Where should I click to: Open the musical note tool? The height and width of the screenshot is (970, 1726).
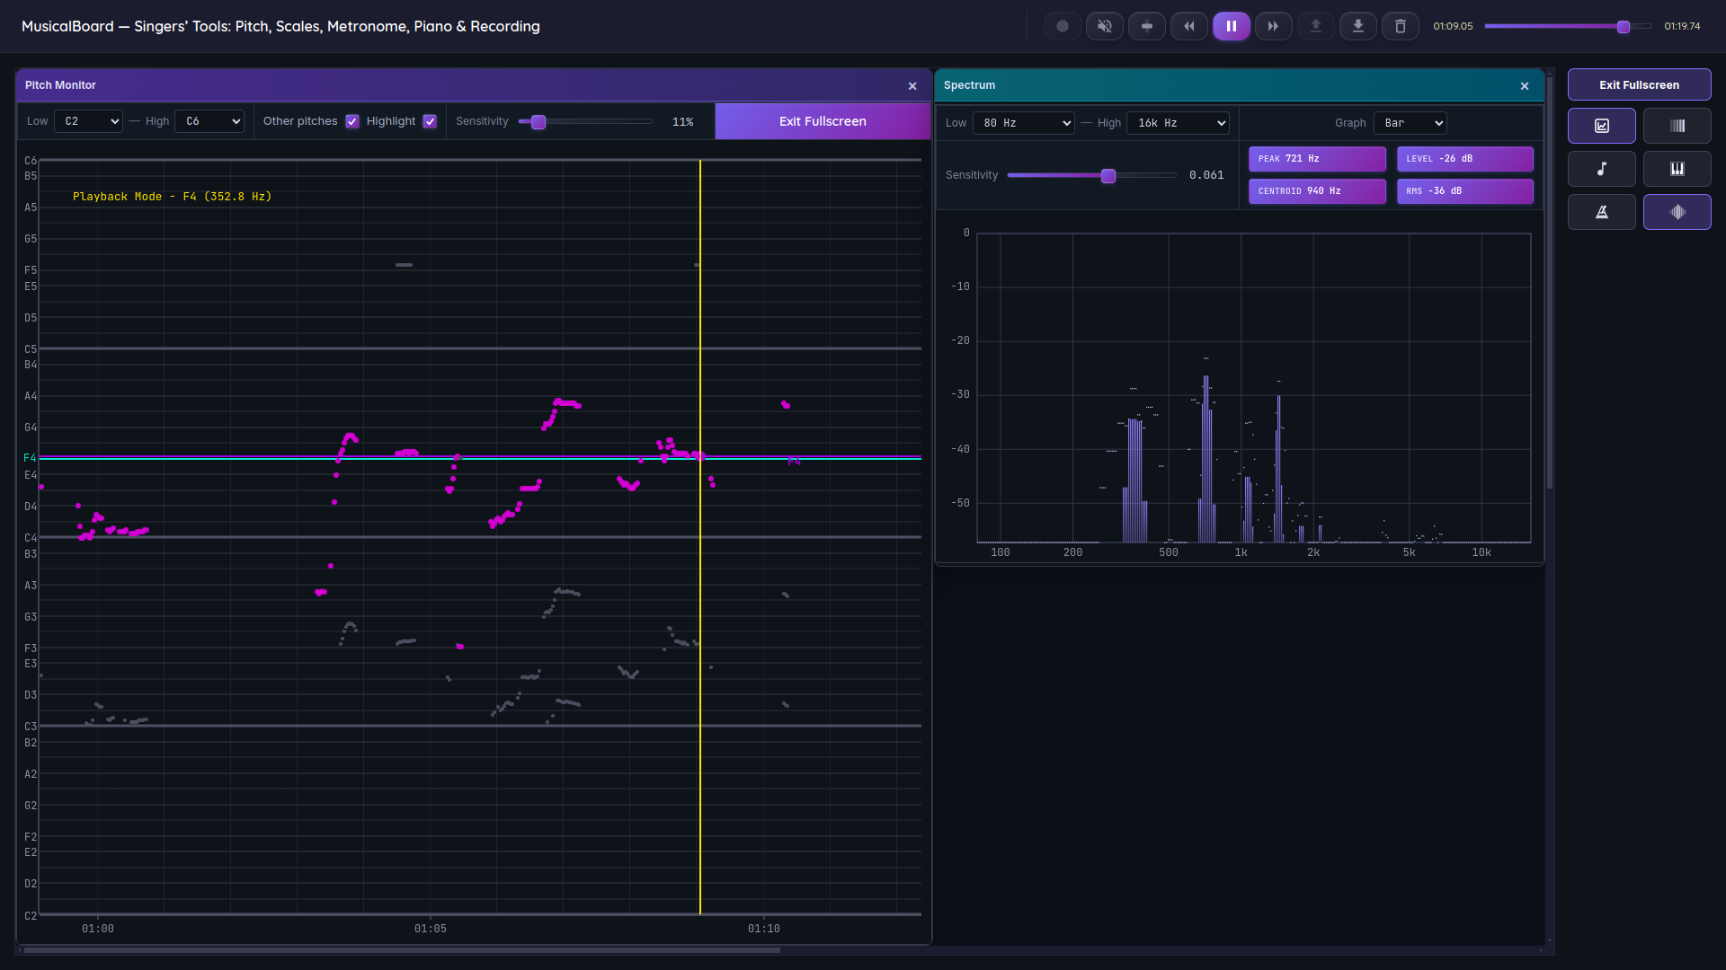[1601, 169]
